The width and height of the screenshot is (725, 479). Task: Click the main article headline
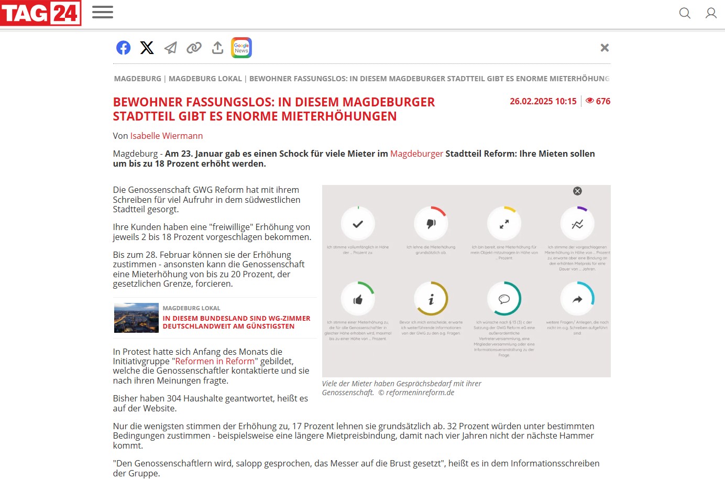tap(274, 109)
